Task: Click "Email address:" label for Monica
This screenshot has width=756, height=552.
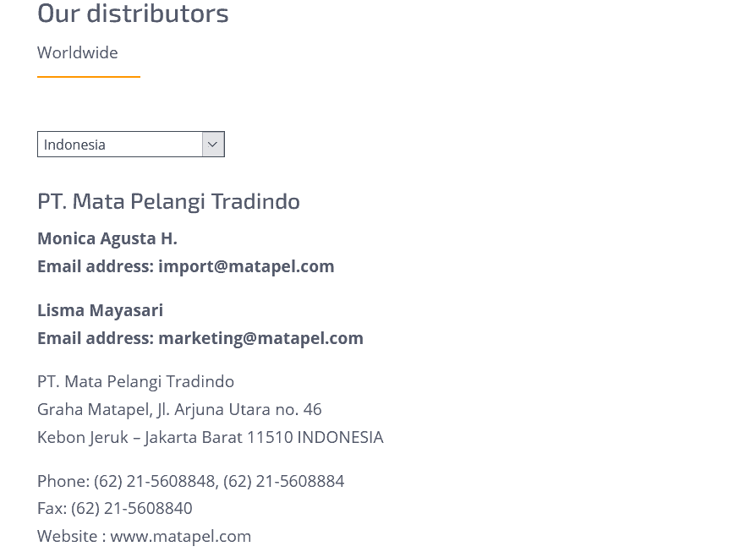Action: [95, 266]
